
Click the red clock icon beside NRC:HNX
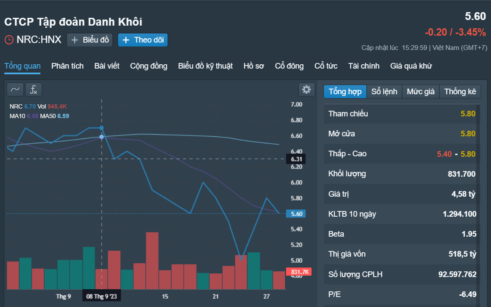(x=9, y=40)
